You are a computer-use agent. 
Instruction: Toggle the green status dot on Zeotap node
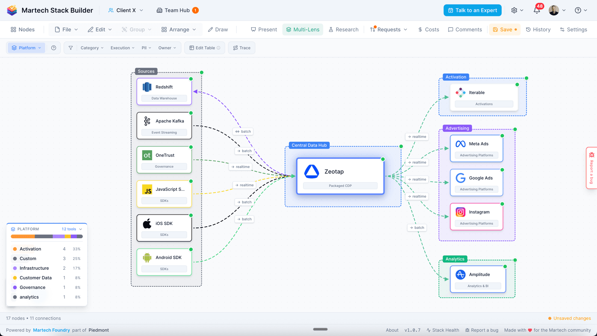[x=383, y=159]
